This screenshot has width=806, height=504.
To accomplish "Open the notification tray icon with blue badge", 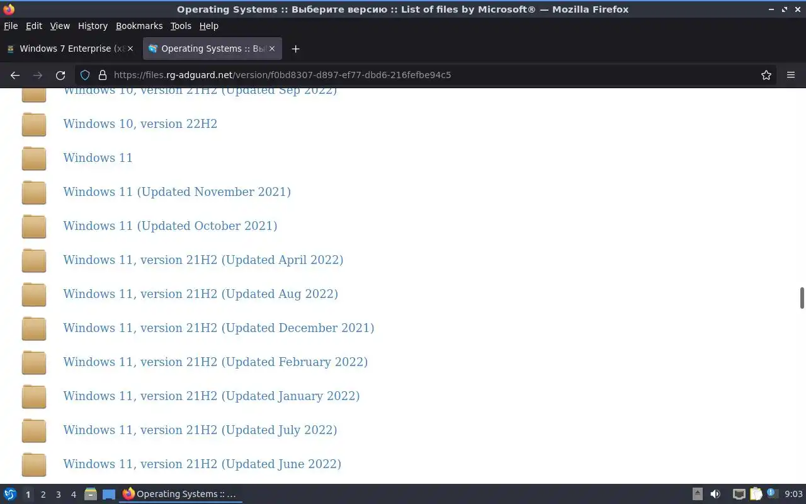I will click(x=772, y=493).
